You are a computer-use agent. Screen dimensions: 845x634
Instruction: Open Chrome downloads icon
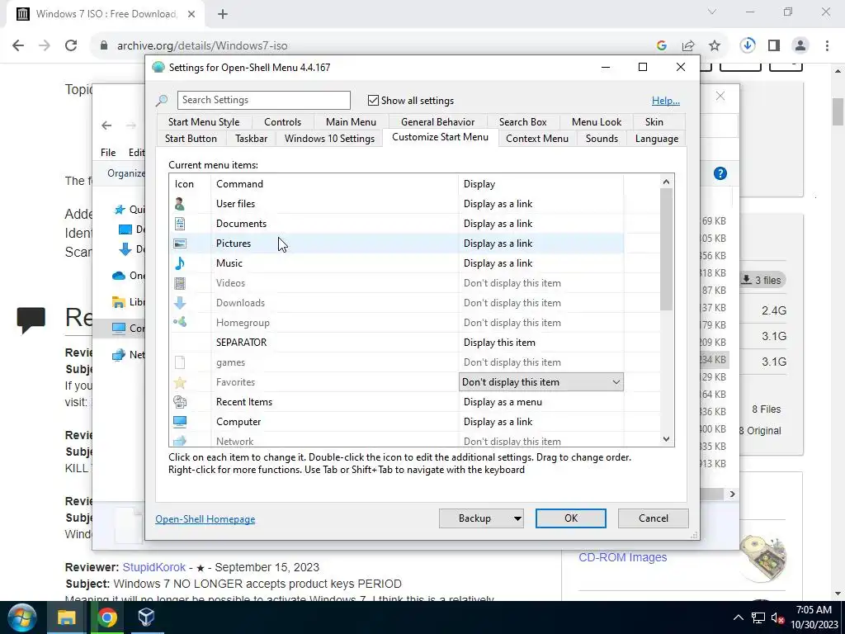[x=748, y=45]
